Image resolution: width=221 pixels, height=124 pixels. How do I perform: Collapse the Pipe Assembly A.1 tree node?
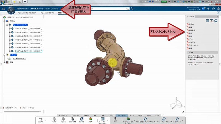(x=7, y=25)
